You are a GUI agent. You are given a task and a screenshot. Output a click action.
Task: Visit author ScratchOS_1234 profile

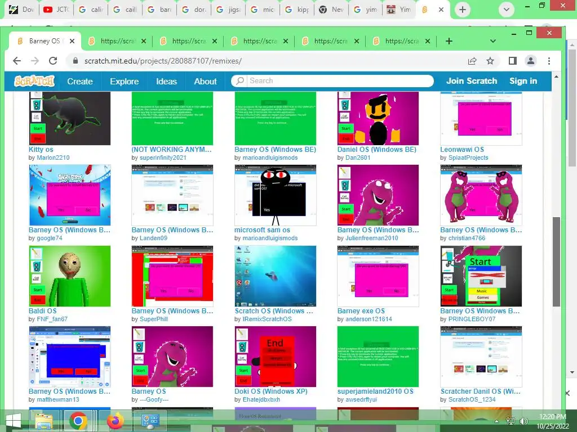[472, 399]
